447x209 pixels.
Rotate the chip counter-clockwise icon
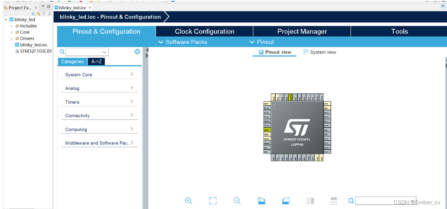285,201
